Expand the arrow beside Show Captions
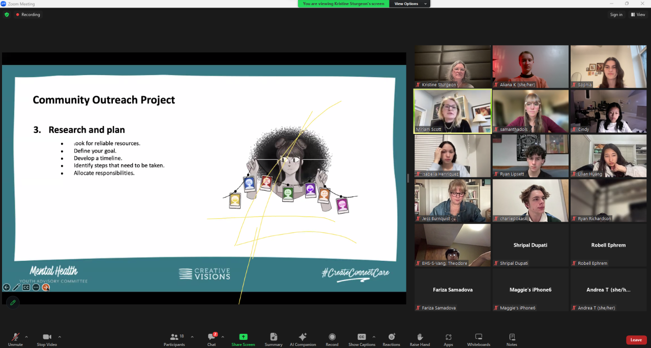Screen dimensions: 651x348 pyautogui.click(x=374, y=337)
